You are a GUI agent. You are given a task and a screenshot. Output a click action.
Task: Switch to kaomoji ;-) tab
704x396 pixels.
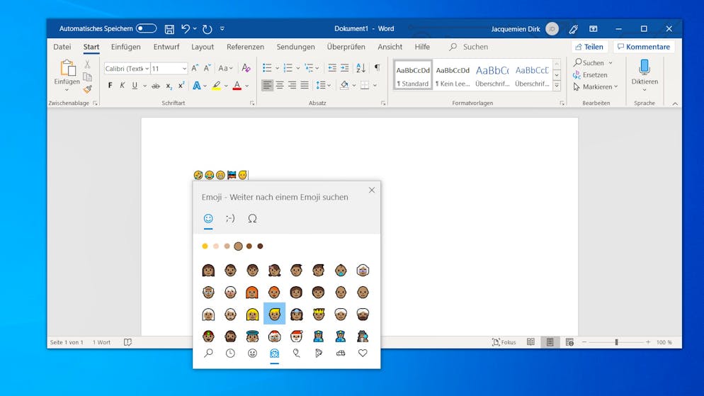(x=230, y=219)
